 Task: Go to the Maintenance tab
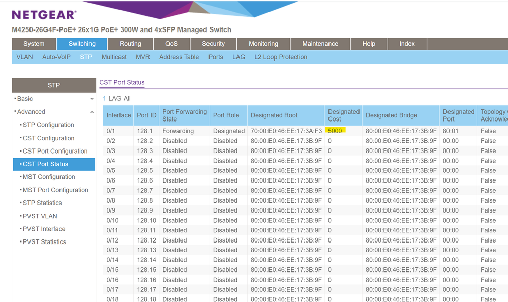[320, 44]
